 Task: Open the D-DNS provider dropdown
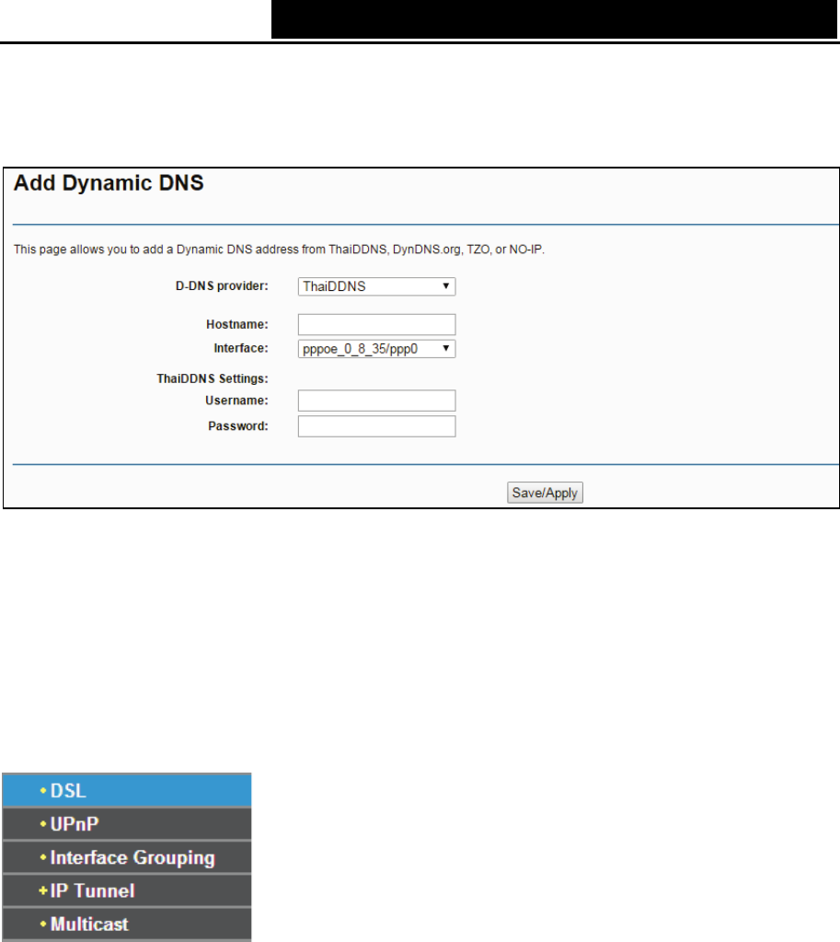click(x=376, y=286)
